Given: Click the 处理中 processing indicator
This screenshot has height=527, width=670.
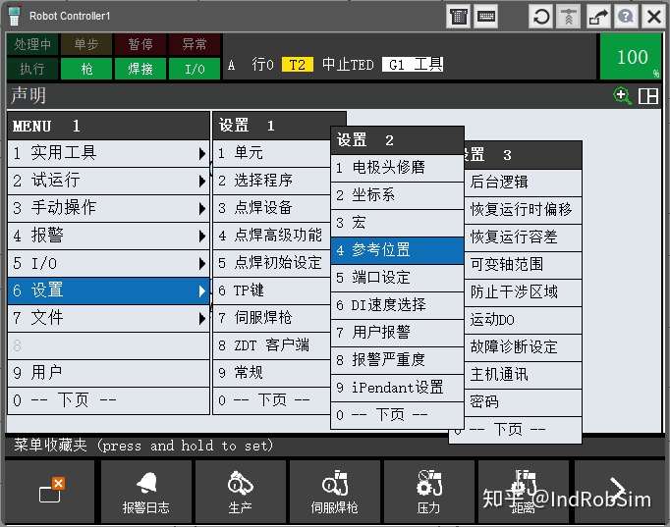Looking at the screenshot, I should (x=32, y=44).
